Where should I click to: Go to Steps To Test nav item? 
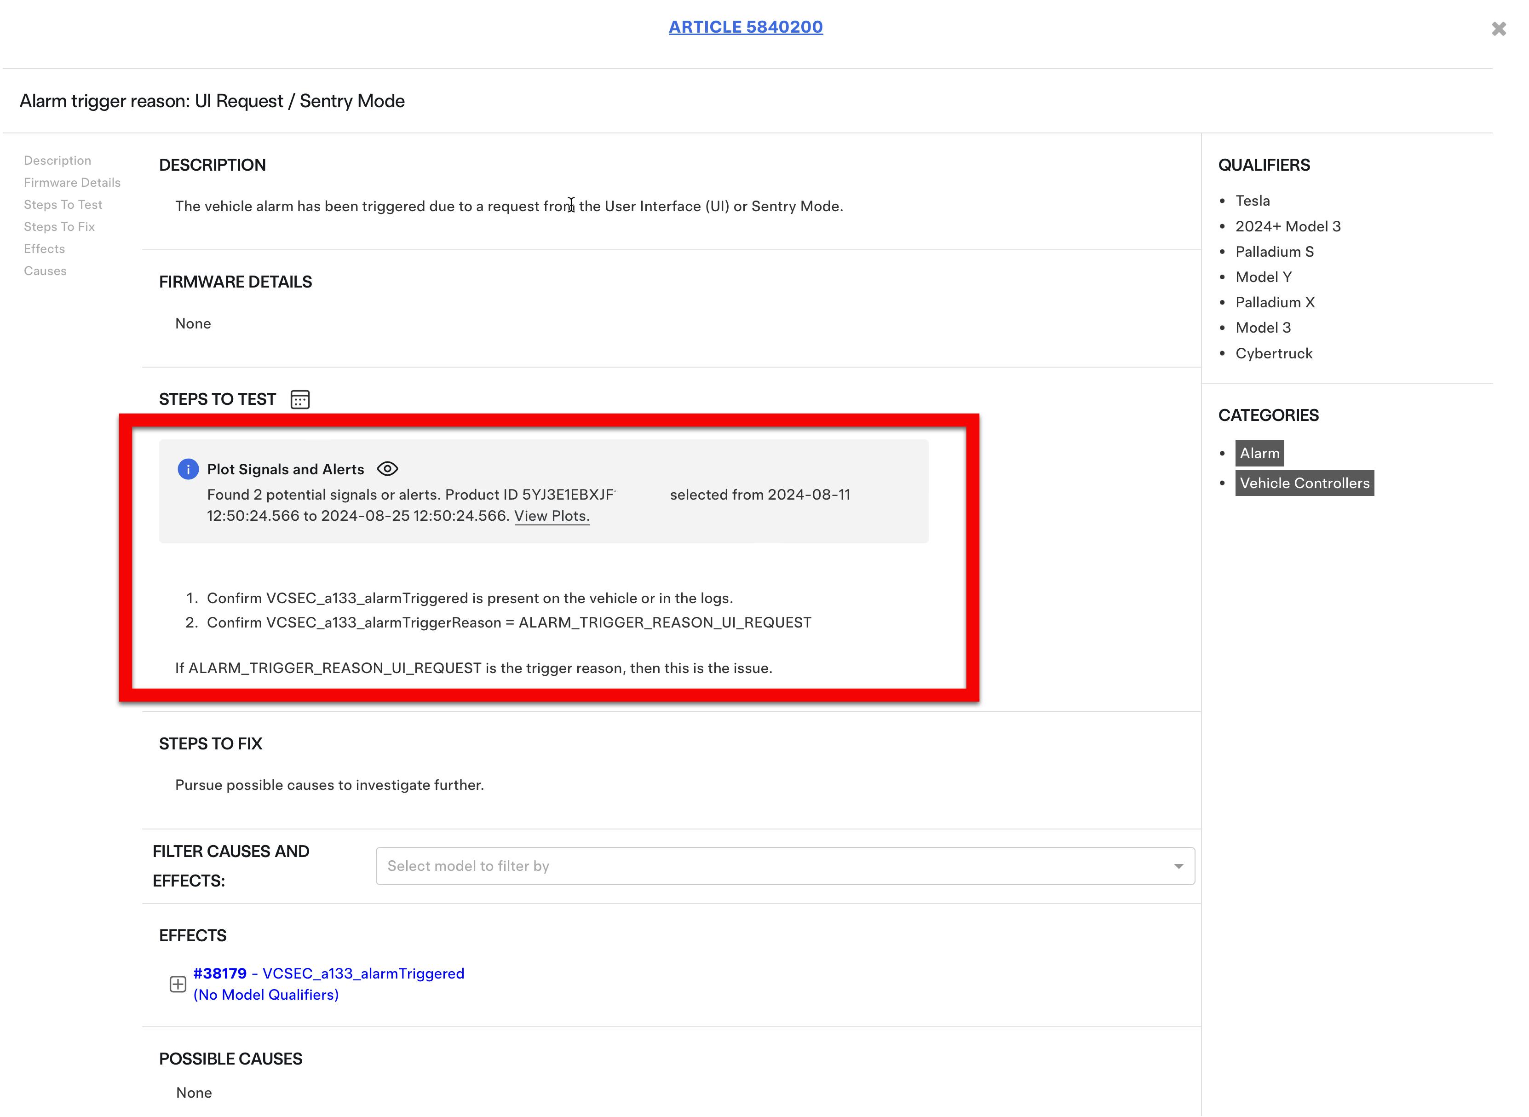click(x=63, y=205)
